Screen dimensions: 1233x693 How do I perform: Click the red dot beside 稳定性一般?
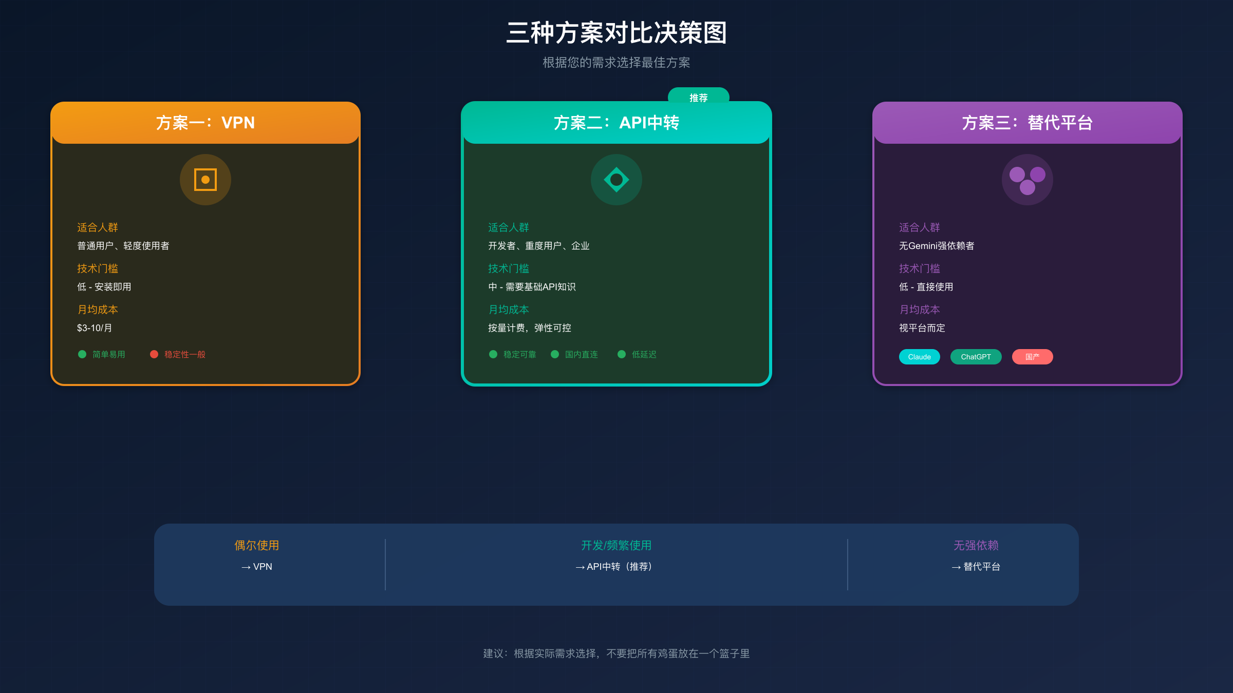click(x=154, y=354)
